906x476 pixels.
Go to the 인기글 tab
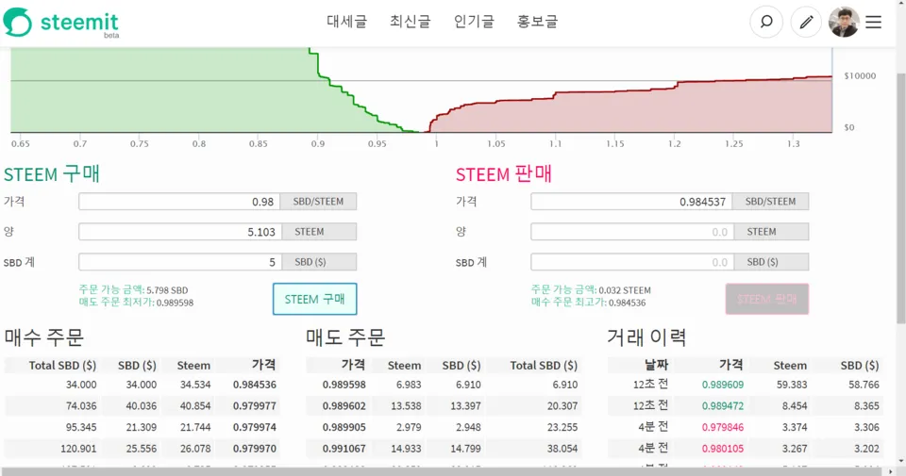(x=474, y=22)
